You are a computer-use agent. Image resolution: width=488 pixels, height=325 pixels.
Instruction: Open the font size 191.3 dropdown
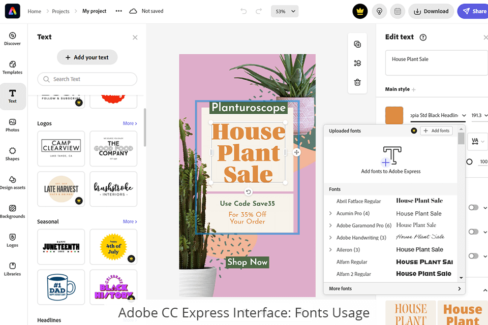(x=479, y=115)
